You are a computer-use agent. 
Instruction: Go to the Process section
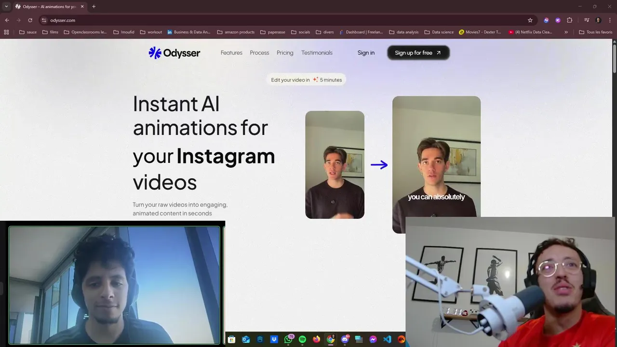pyautogui.click(x=259, y=53)
